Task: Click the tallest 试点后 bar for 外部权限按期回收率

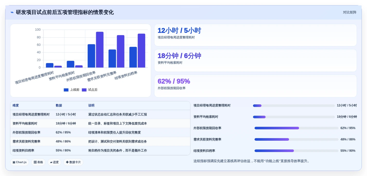Action: click(x=100, y=50)
